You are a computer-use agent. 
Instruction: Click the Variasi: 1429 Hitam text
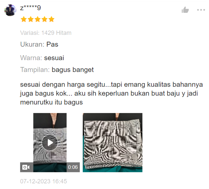pyautogui.click(x=46, y=33)
